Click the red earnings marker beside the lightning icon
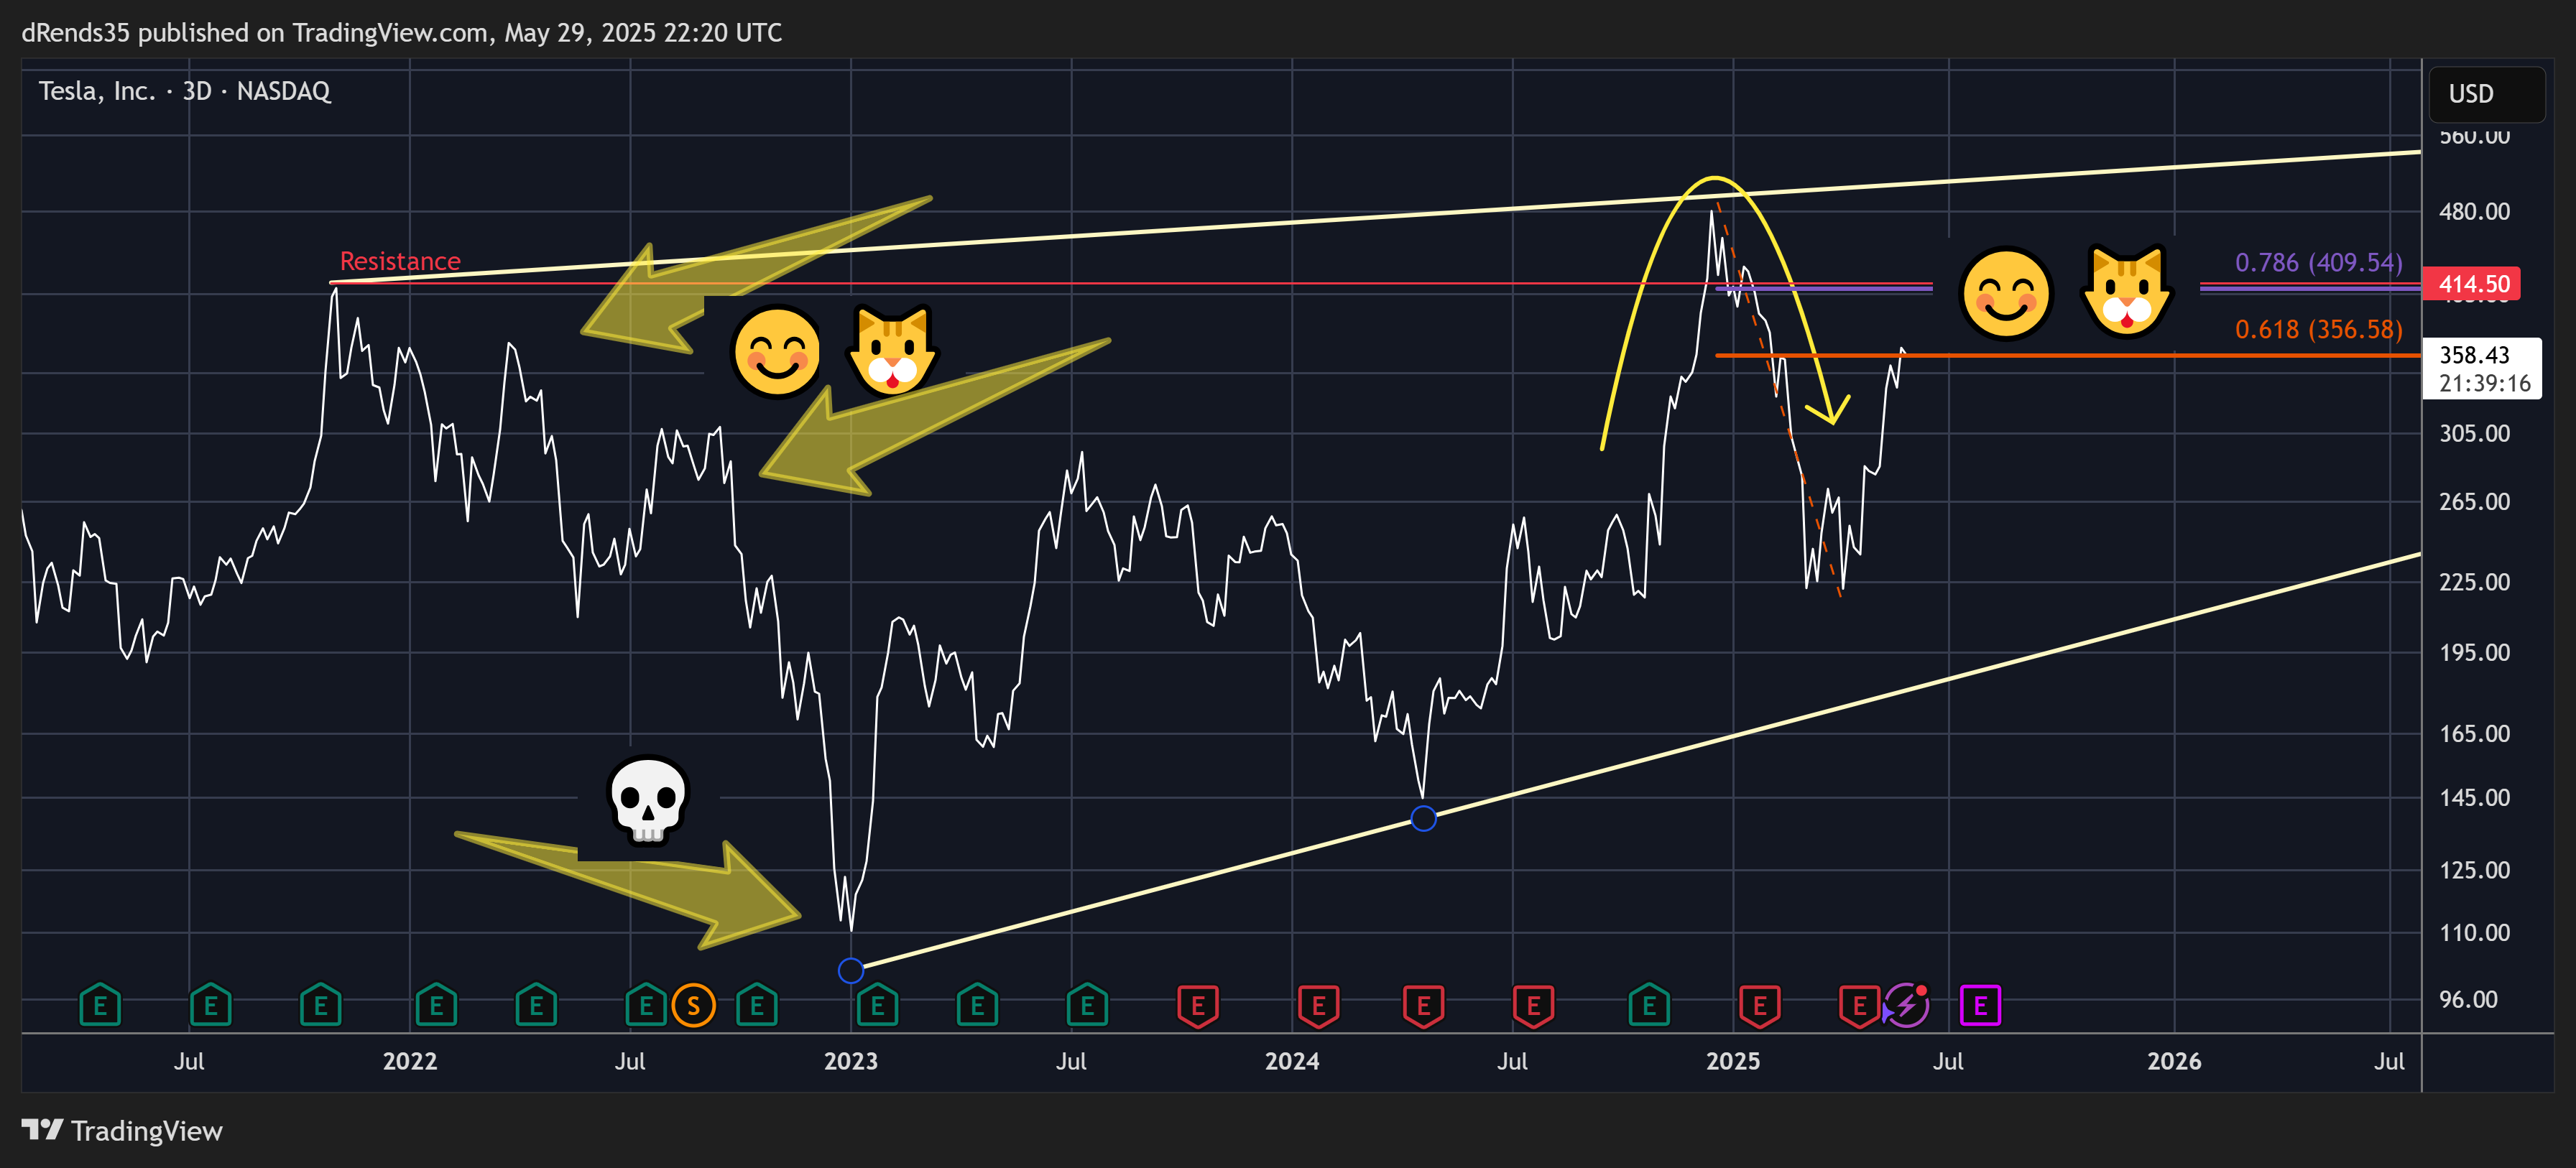This screenshot has width=2576, height=1168. [x=1859, y=1006]
